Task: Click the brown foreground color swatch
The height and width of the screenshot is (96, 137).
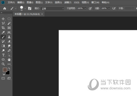Action: pyautogui.click(x=5, y=70)
